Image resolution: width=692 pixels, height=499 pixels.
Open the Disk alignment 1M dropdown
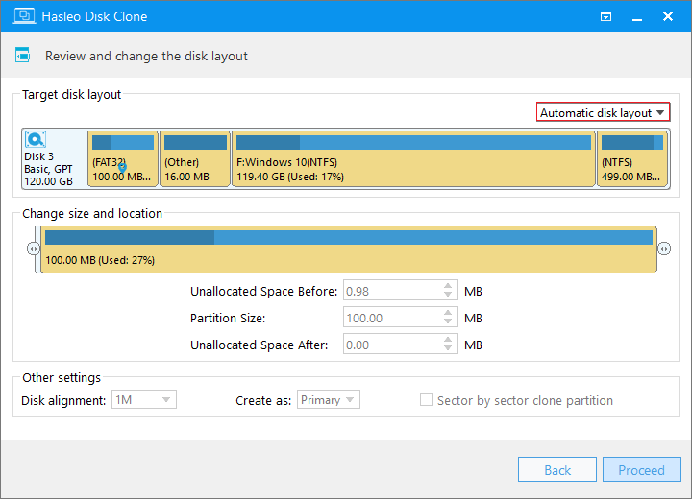pos(144,399)
